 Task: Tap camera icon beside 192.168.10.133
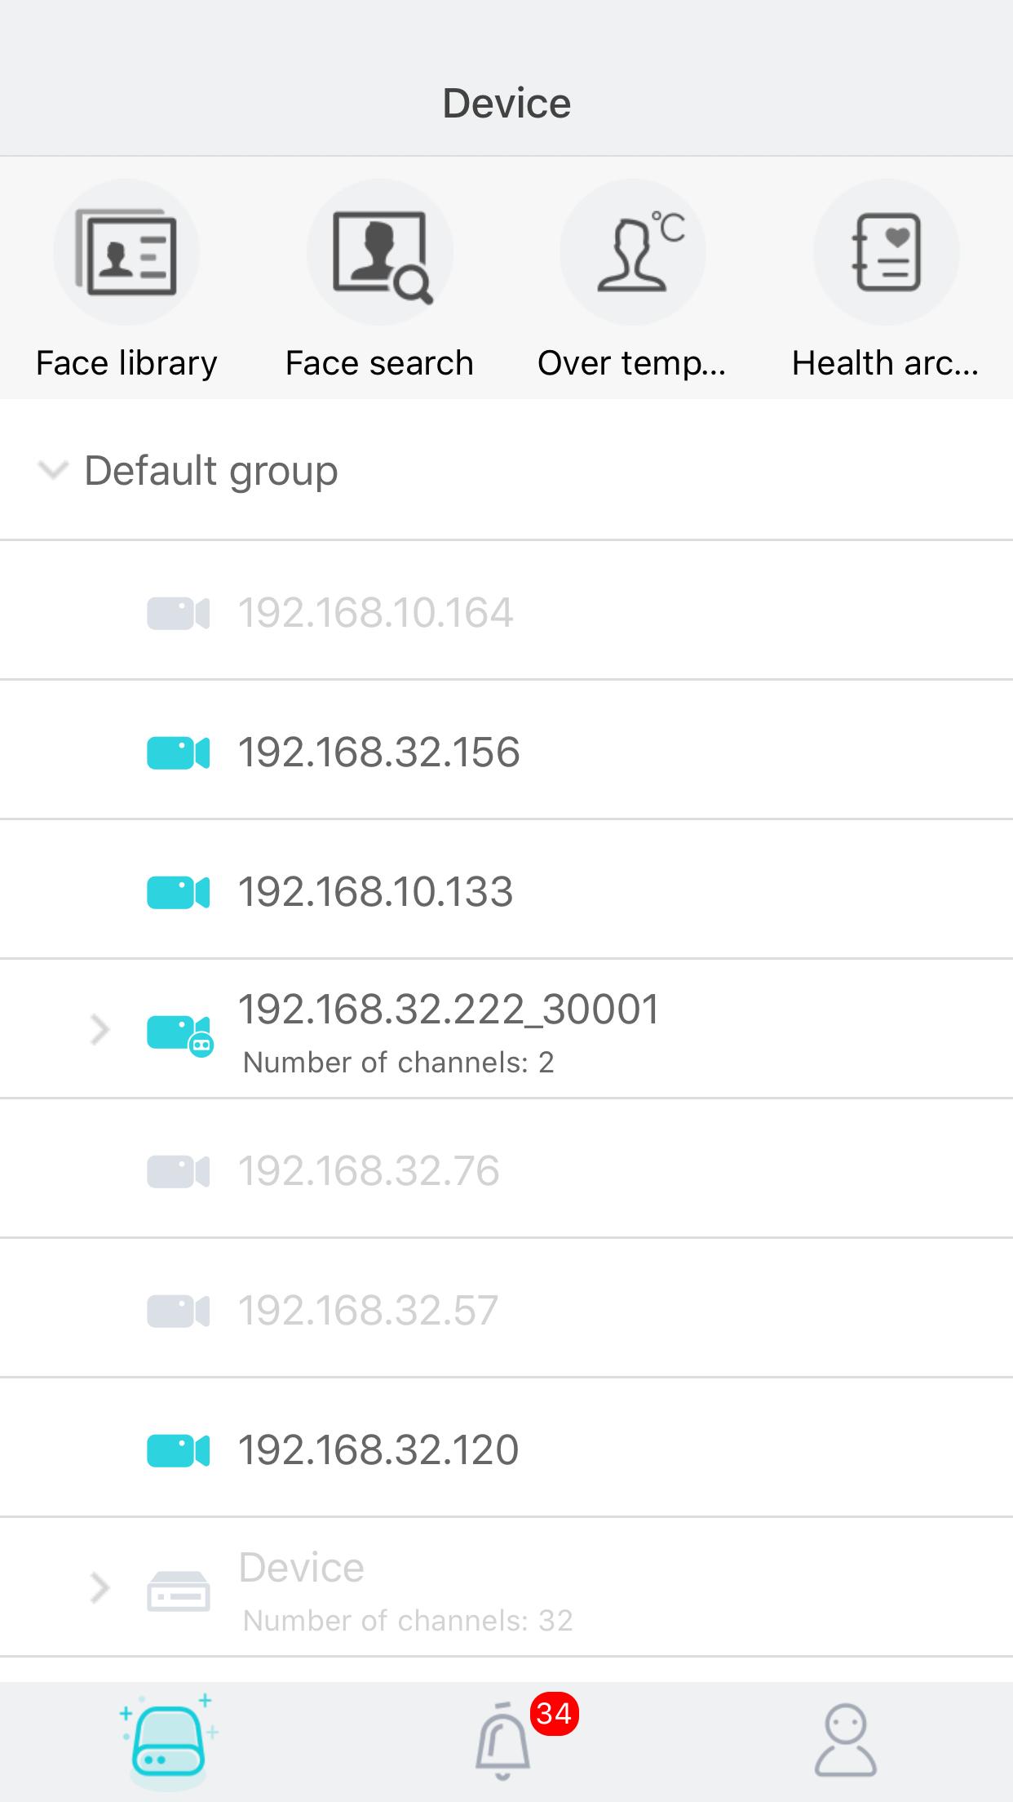coord(179,892)
